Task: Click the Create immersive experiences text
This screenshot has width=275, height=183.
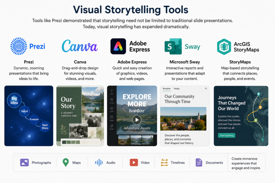Action: click(246, 163)
